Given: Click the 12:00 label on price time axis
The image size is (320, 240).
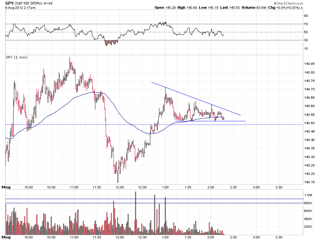Looking at the screenshot, I should 120,187.
